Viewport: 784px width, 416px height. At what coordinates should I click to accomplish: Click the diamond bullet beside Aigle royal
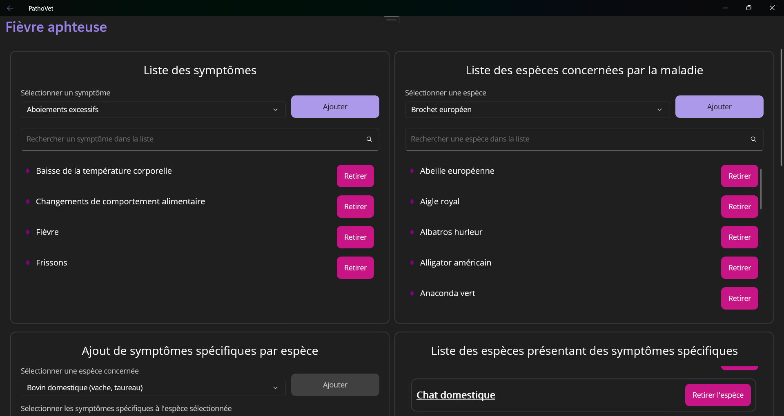pos(412,201)
